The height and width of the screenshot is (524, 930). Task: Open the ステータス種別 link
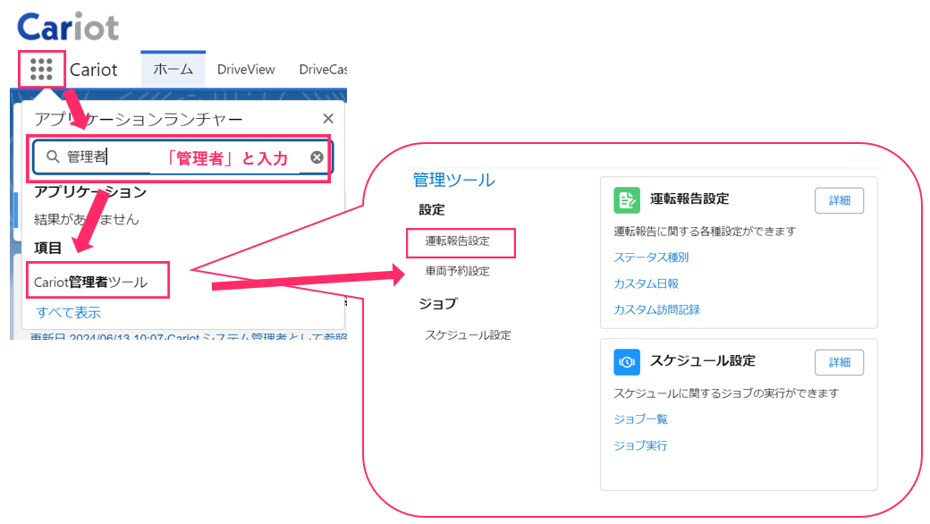click(x=651, y=258)
